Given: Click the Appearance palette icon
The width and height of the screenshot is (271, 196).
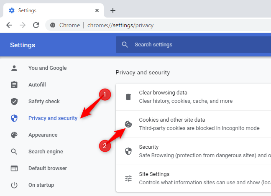Looking at the screenshot, I should tap(14, 135).
